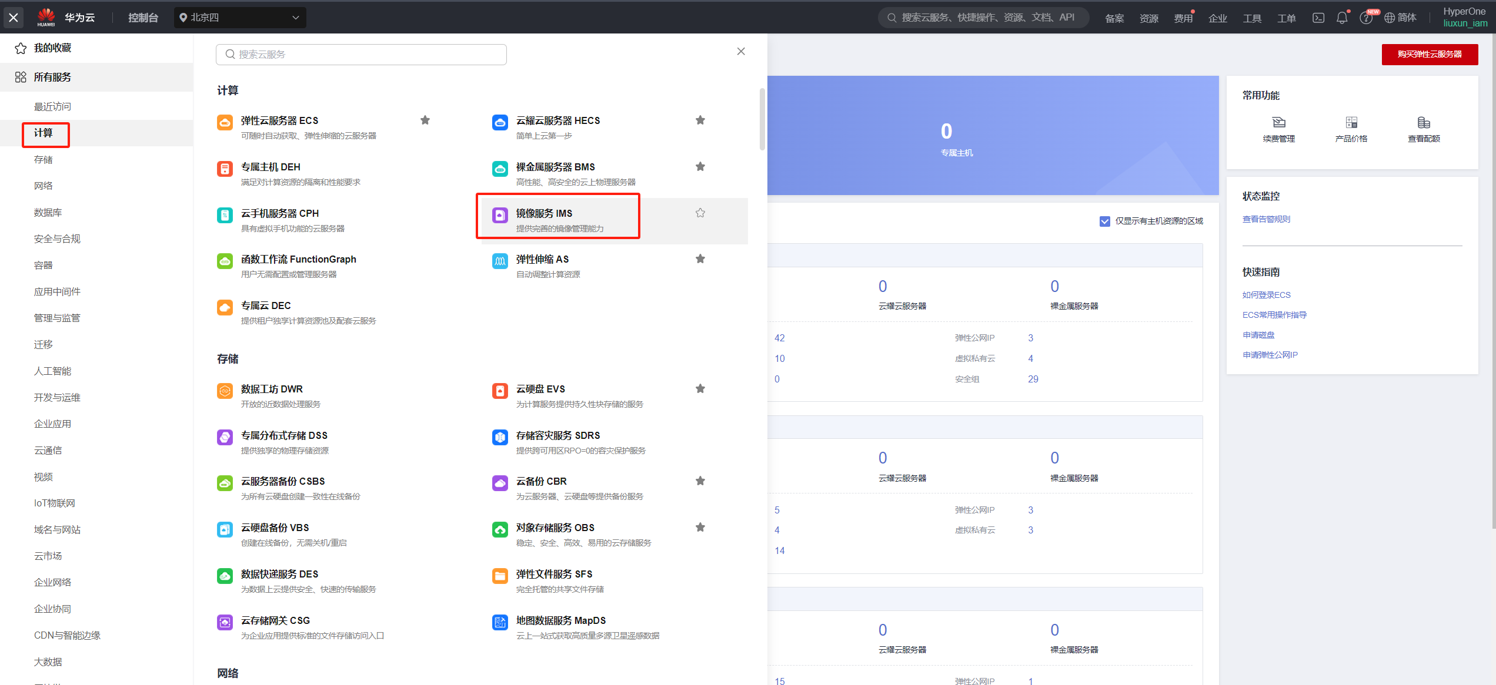Image resolution: width=1496 pixels, height=685 pixels.
Task: Open the 备案 top navigation item
Action: 1114,18
